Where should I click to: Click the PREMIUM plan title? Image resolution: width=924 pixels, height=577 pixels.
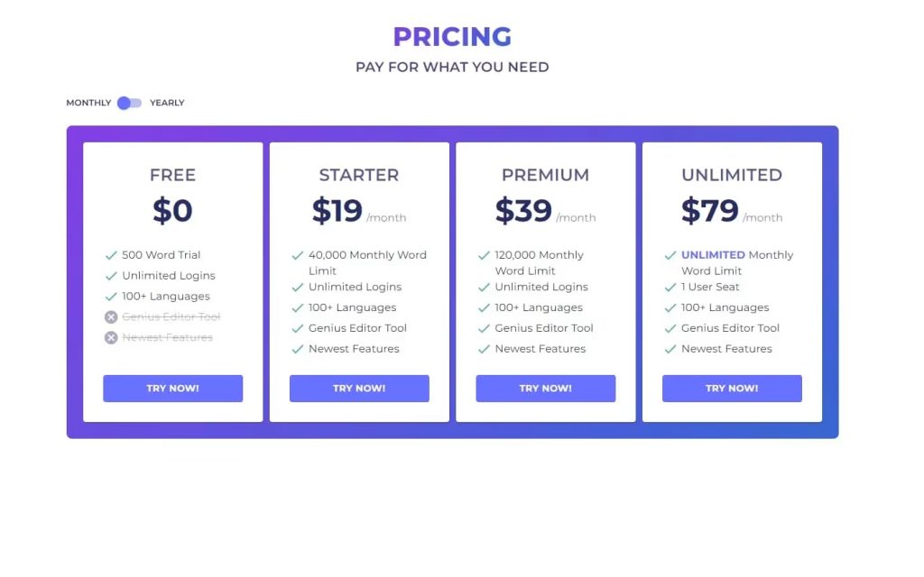point(545,175)
